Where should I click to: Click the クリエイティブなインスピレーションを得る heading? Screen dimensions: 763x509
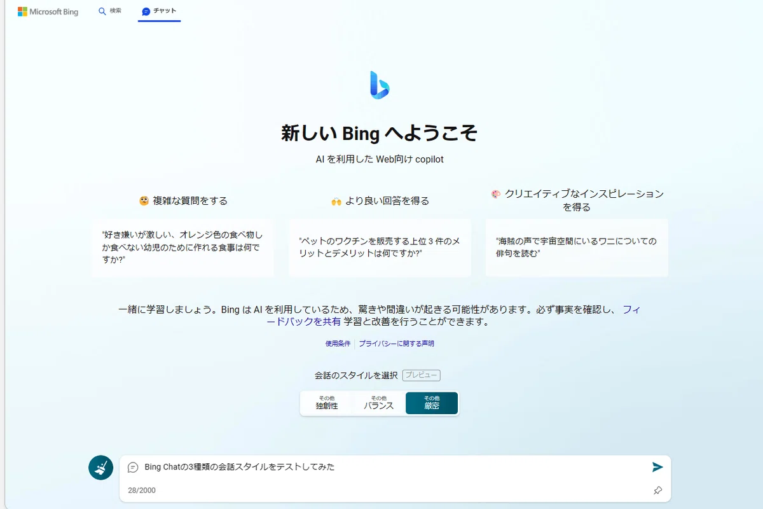click(x=577, y=200)
